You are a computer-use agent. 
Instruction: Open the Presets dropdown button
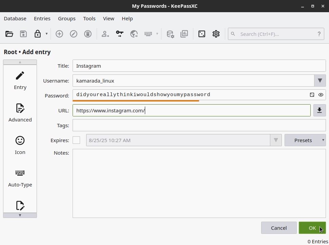[305, 140]
